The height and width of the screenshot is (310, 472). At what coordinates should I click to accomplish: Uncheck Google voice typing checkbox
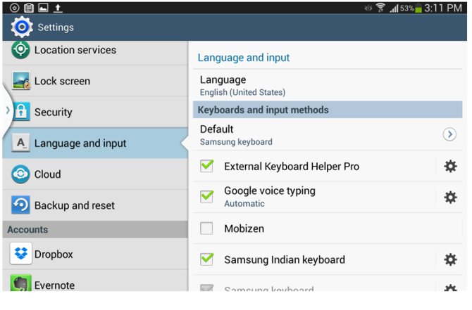point(207,197)
